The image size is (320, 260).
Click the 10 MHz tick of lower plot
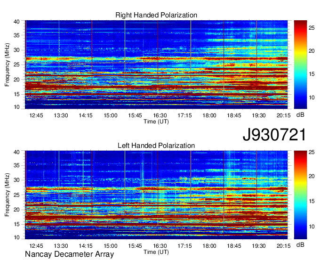[16, 237]
